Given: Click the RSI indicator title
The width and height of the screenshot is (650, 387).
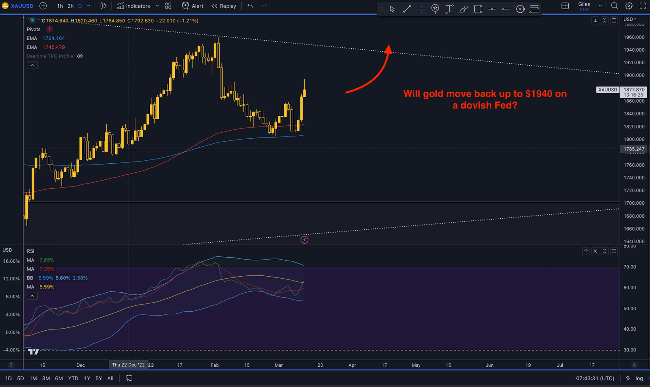Looking at the screenshot, I should click(x=30, y=251).
